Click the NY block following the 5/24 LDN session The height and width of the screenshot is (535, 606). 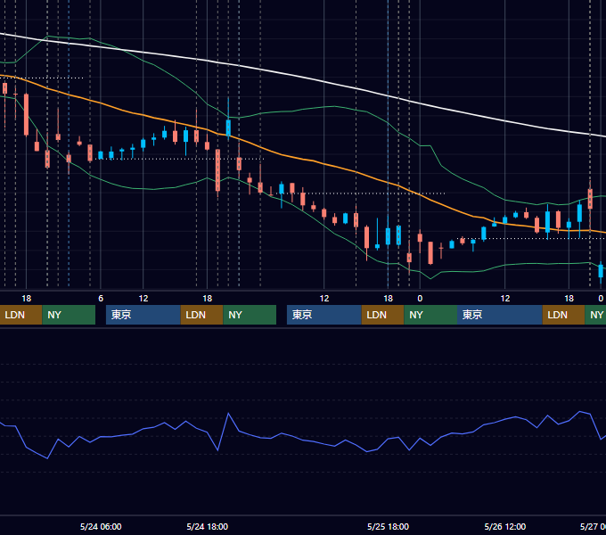point(250,315)
